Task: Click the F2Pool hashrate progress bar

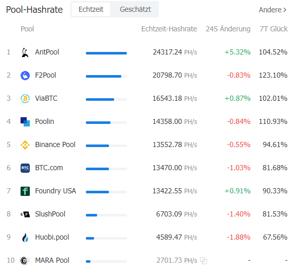Action: point(106,76)
